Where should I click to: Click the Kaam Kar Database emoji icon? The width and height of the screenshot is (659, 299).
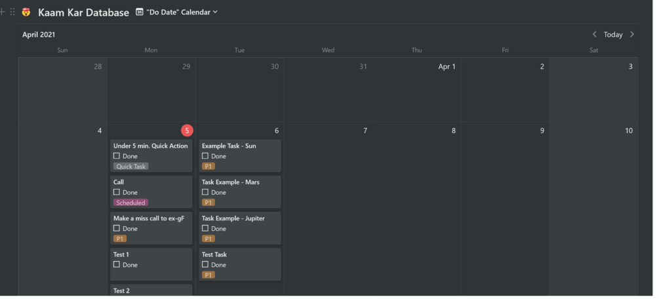[x=26, y=12]
